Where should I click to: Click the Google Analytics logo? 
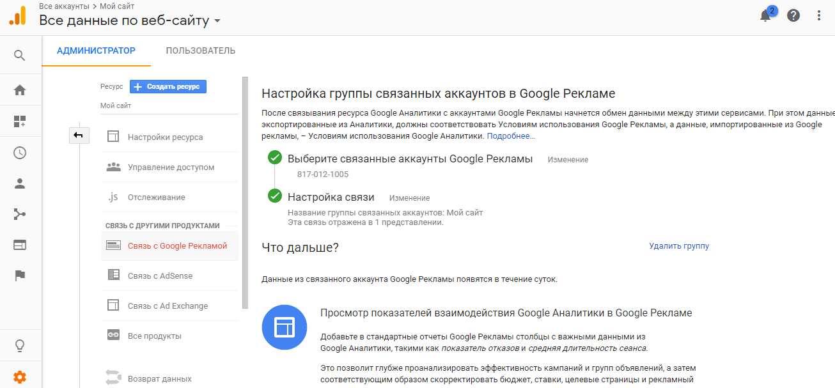coord(17,15)
